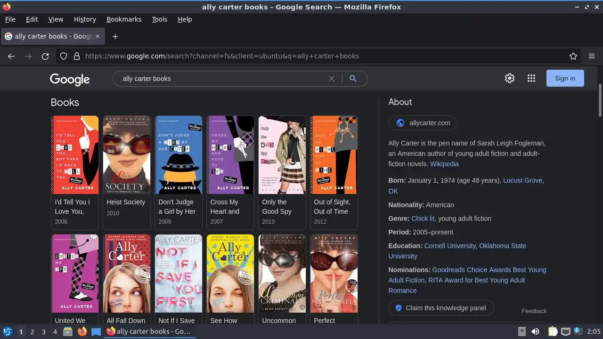Open the All Fall Down book cover

[127, 274]
